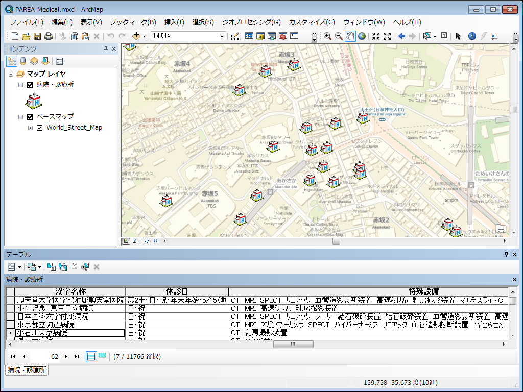The height and width of the screenshot is (392, 523).
Task: Select 病院・診療所 table tab
Action: [x=27, y=370]
